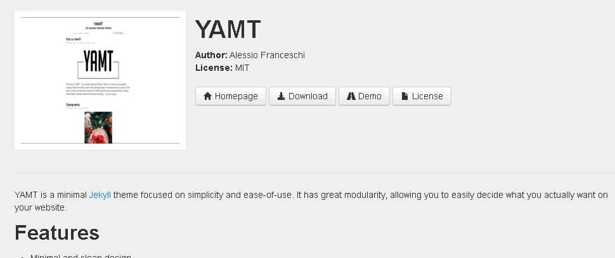Screen dimensions: 615x258
Task: View the YAMT Demo
Action: tap(365, 96)
